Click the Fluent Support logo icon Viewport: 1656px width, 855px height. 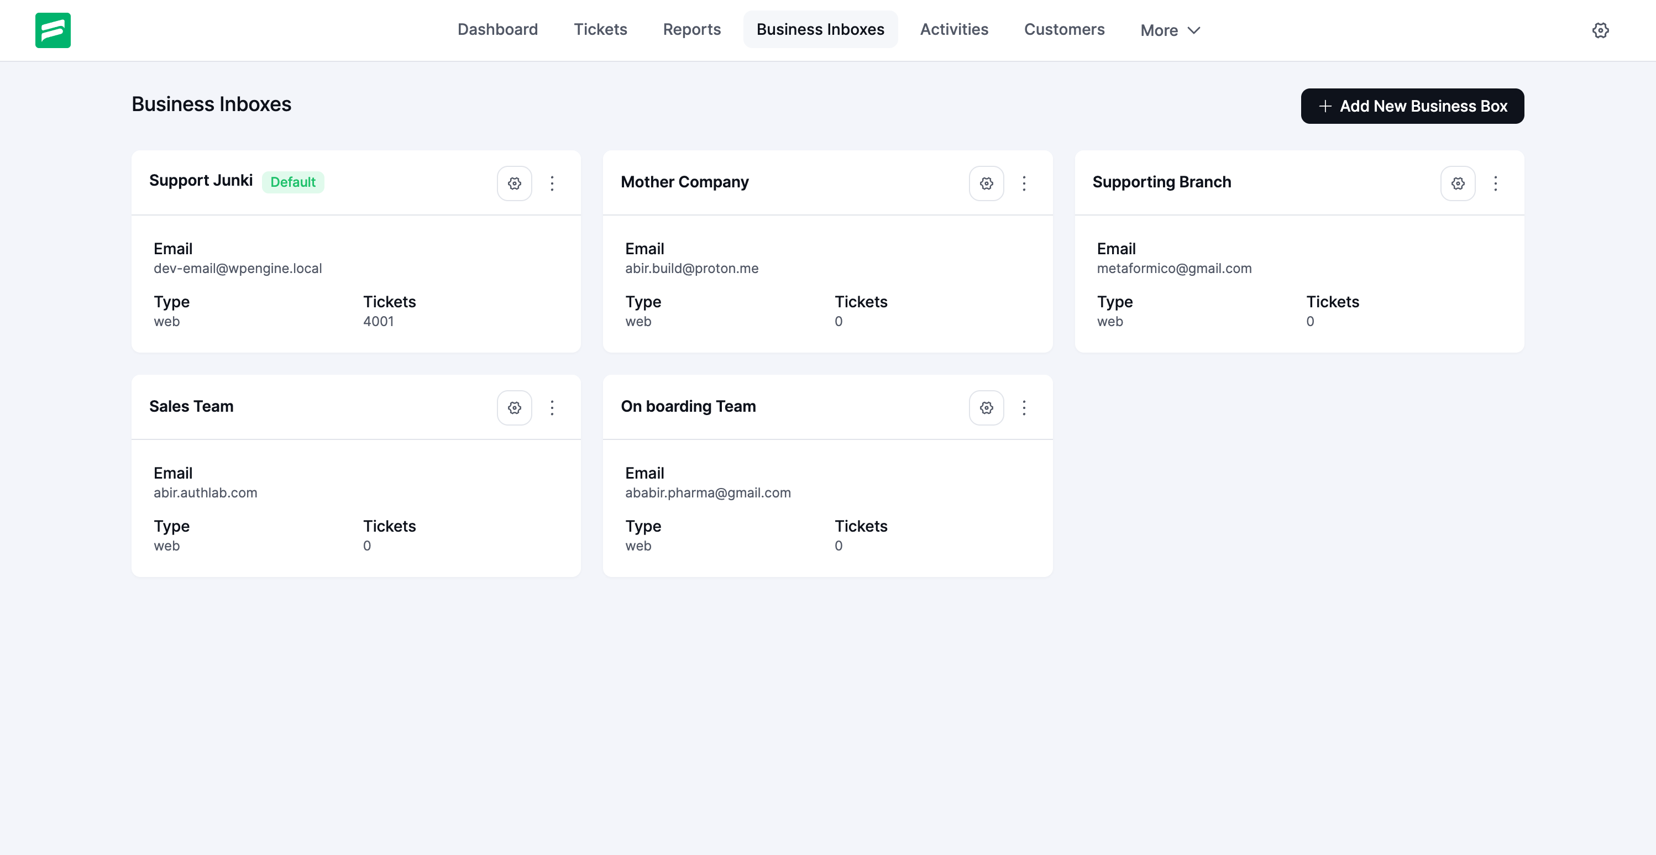(x=53, y=30)
